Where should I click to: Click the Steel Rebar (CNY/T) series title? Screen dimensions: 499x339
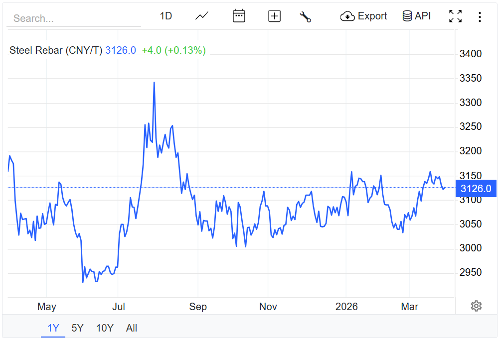pos(56,50)
